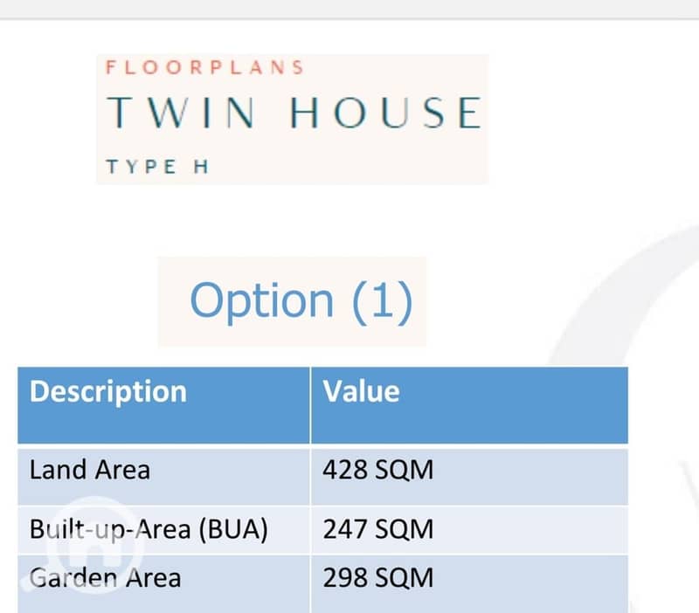
Task: Select the 247 SQM value cell
Action: [378, 530]
